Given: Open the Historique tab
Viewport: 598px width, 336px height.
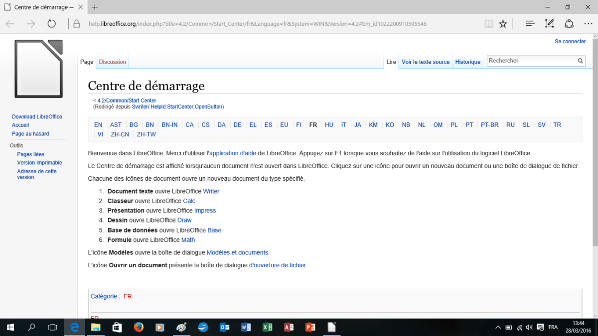Looking at the screenshot, I should tap(468, 62).
